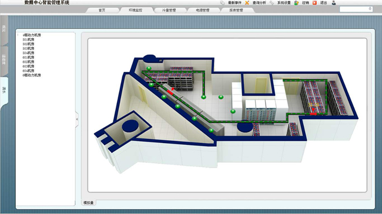Image resolution: width=382 pixels, height=214 pixels.
Task: Open latest events (最新事件) icon
Action: pos(222,3)
